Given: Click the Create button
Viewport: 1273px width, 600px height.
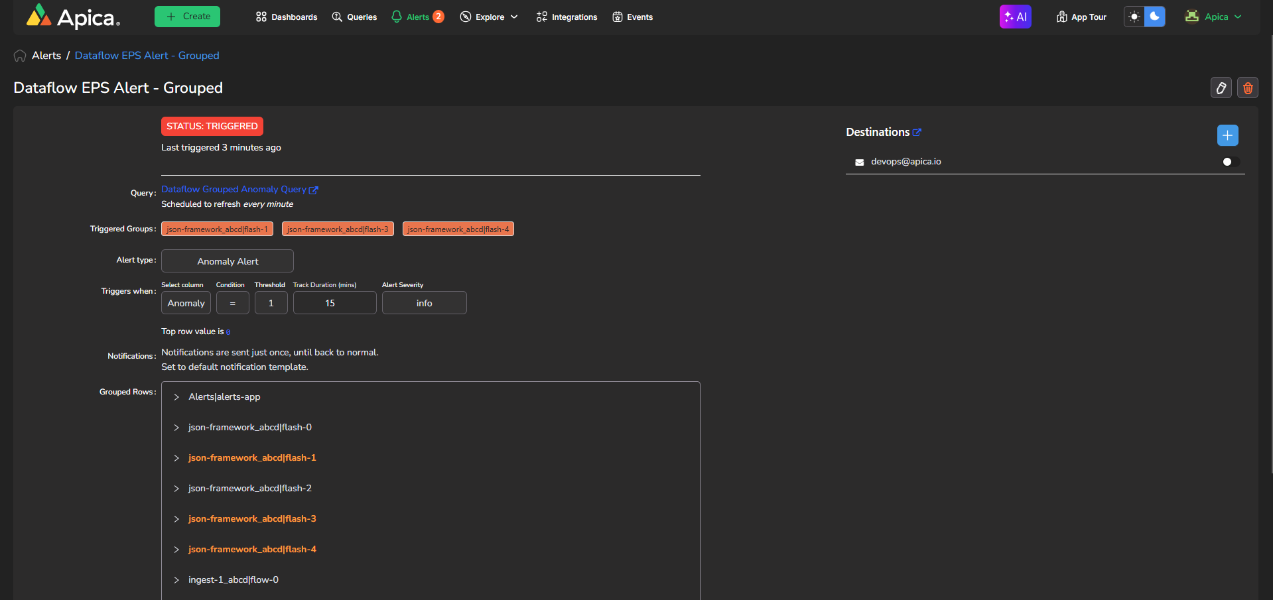Looking at the screenshot, I should [187, 17].
